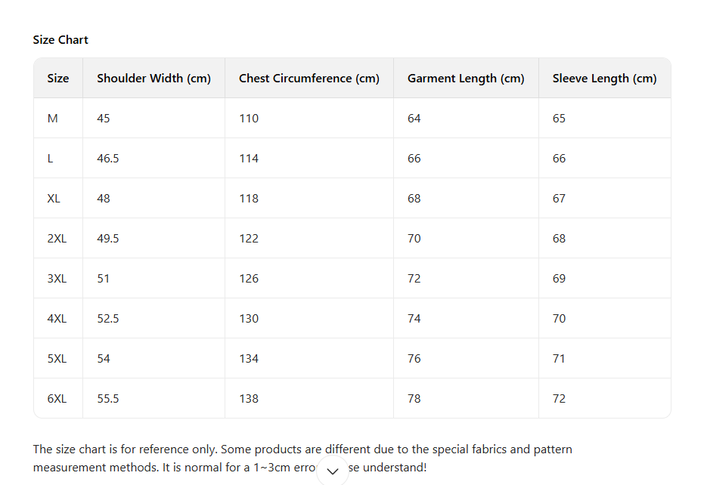
Task: Select the M size row label
Action: point(53,119)
